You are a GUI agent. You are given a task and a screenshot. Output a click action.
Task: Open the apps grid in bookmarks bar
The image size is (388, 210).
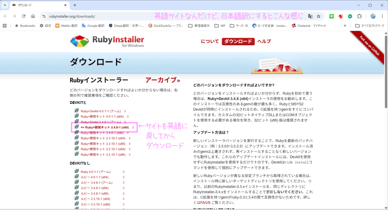point(5,26)
